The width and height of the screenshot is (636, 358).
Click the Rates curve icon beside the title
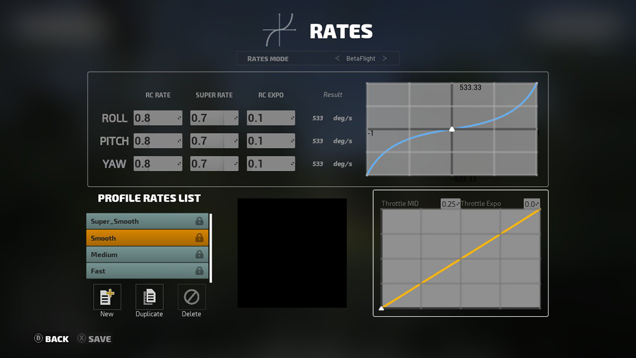pos(280,30)
